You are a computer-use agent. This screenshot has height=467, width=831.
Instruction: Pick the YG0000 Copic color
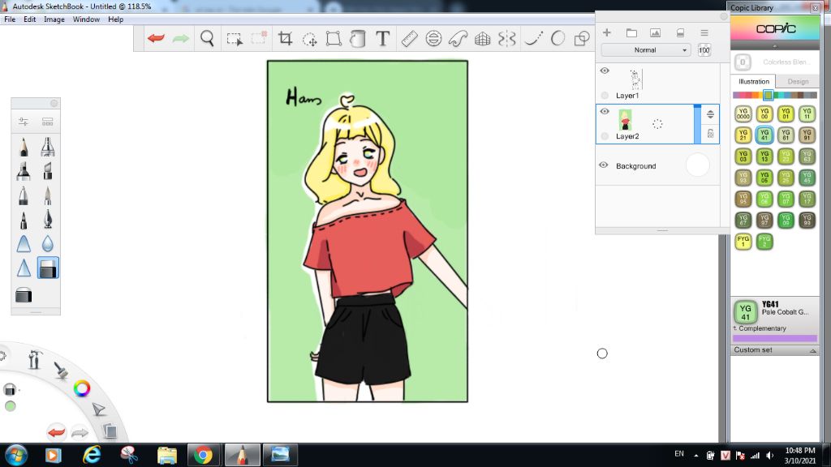pos(743,114)
